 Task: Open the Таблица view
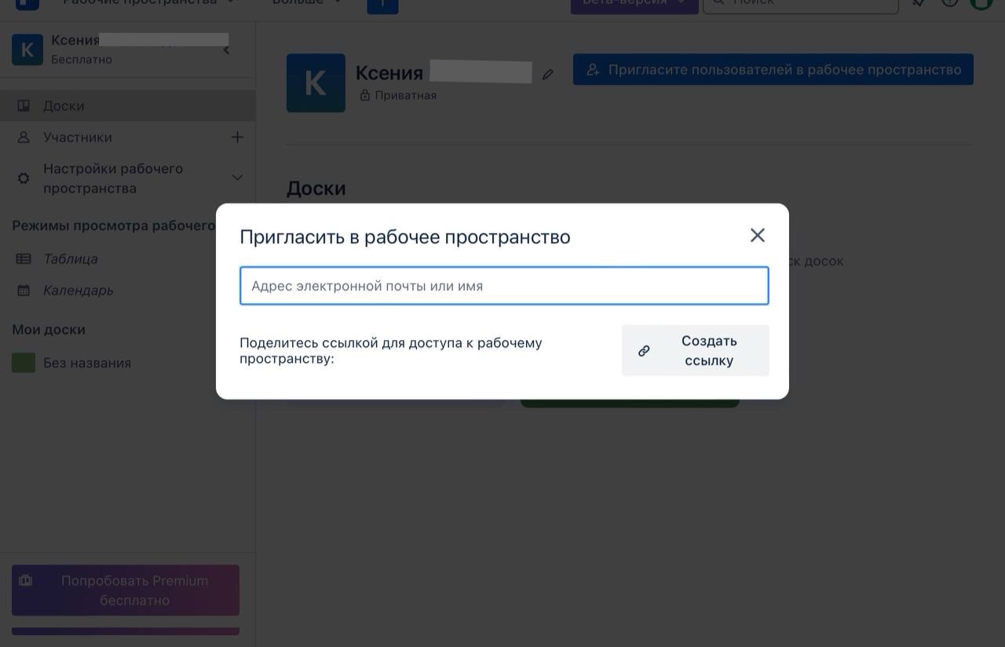(x=71, y=258)
